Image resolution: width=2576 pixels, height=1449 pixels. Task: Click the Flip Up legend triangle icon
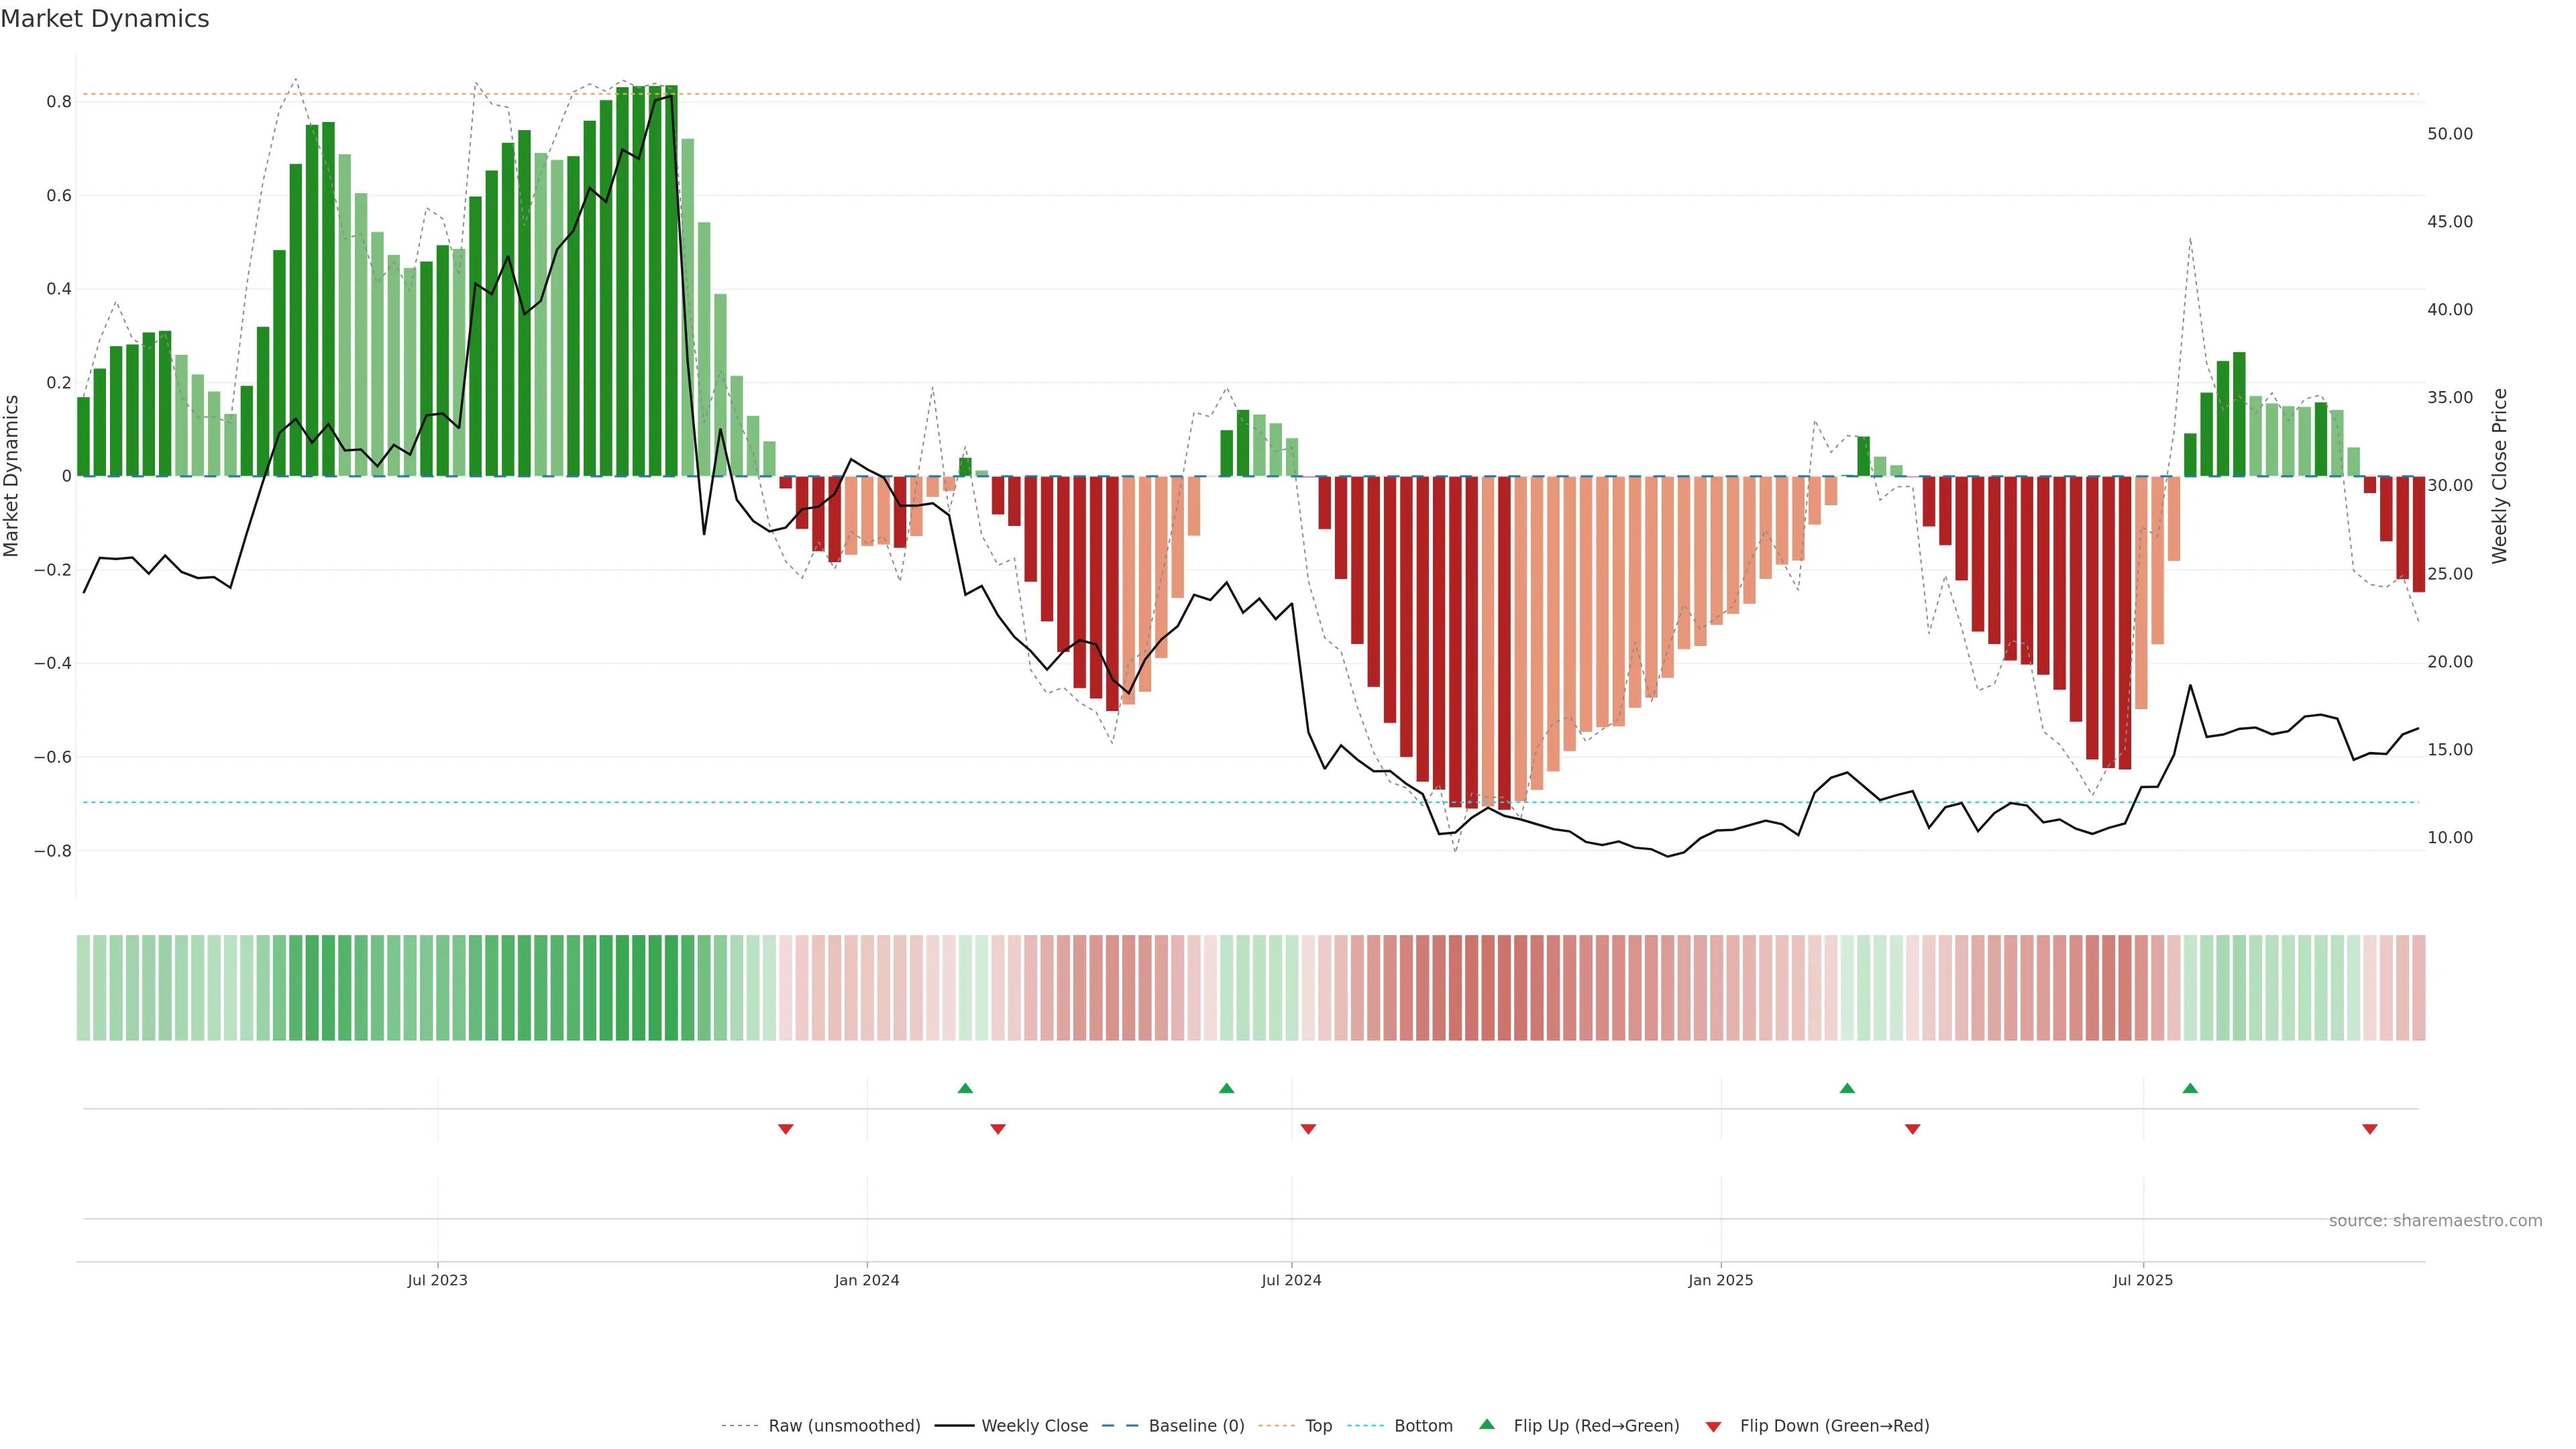coord(1486,1424)
